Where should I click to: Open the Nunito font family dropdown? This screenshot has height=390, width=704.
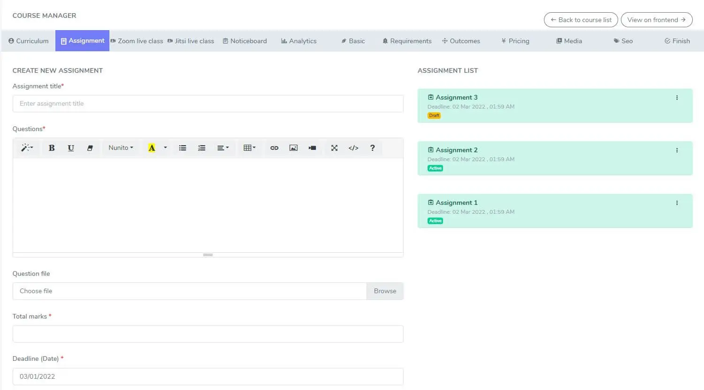pyautogui.click(x=121, y=148)
